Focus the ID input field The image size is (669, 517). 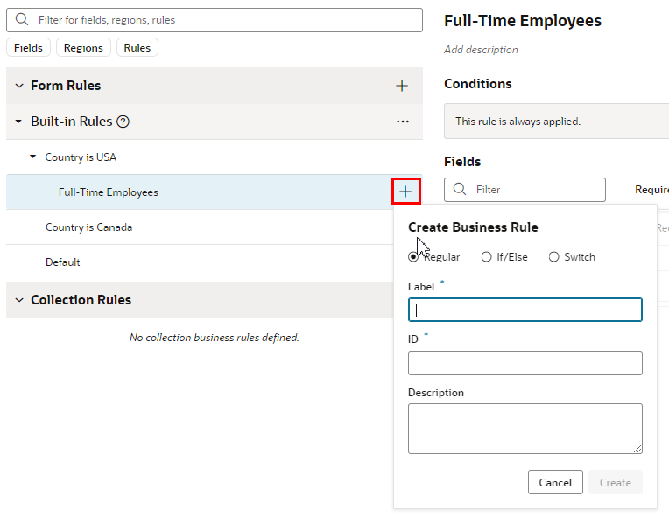[x=525, y=363]
